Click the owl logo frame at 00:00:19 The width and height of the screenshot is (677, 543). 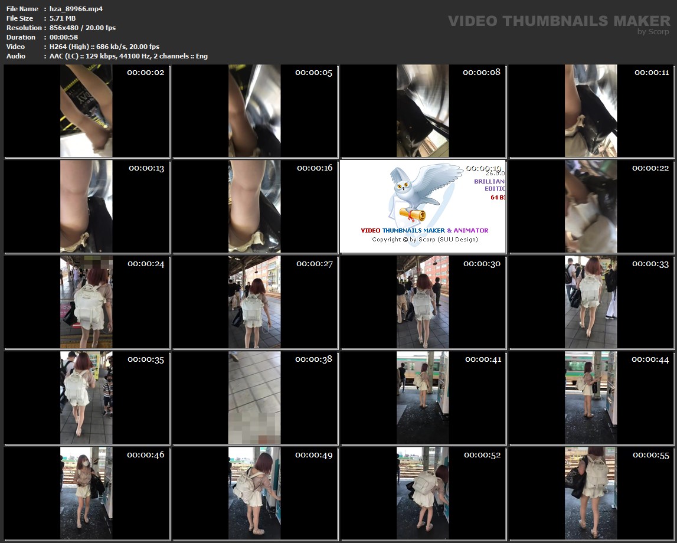click(423, 207)
